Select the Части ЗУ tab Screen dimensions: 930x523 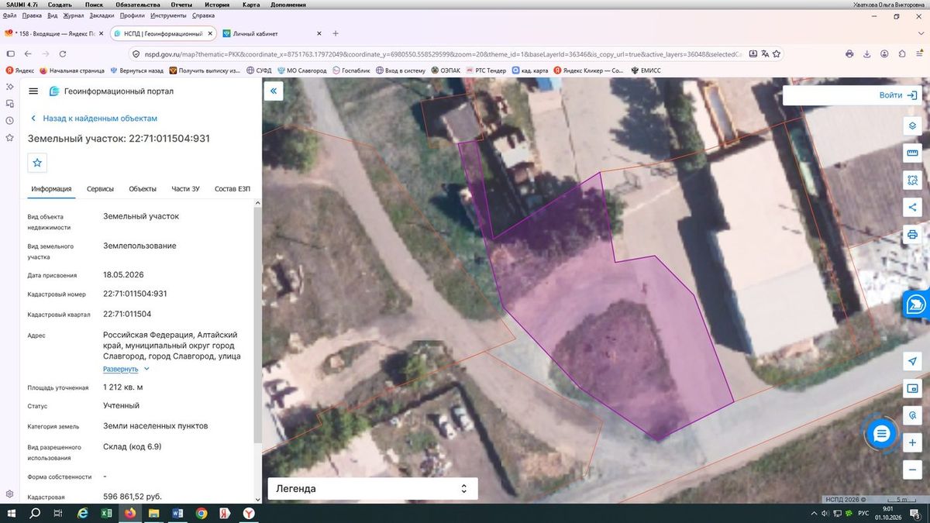[185, 189]
